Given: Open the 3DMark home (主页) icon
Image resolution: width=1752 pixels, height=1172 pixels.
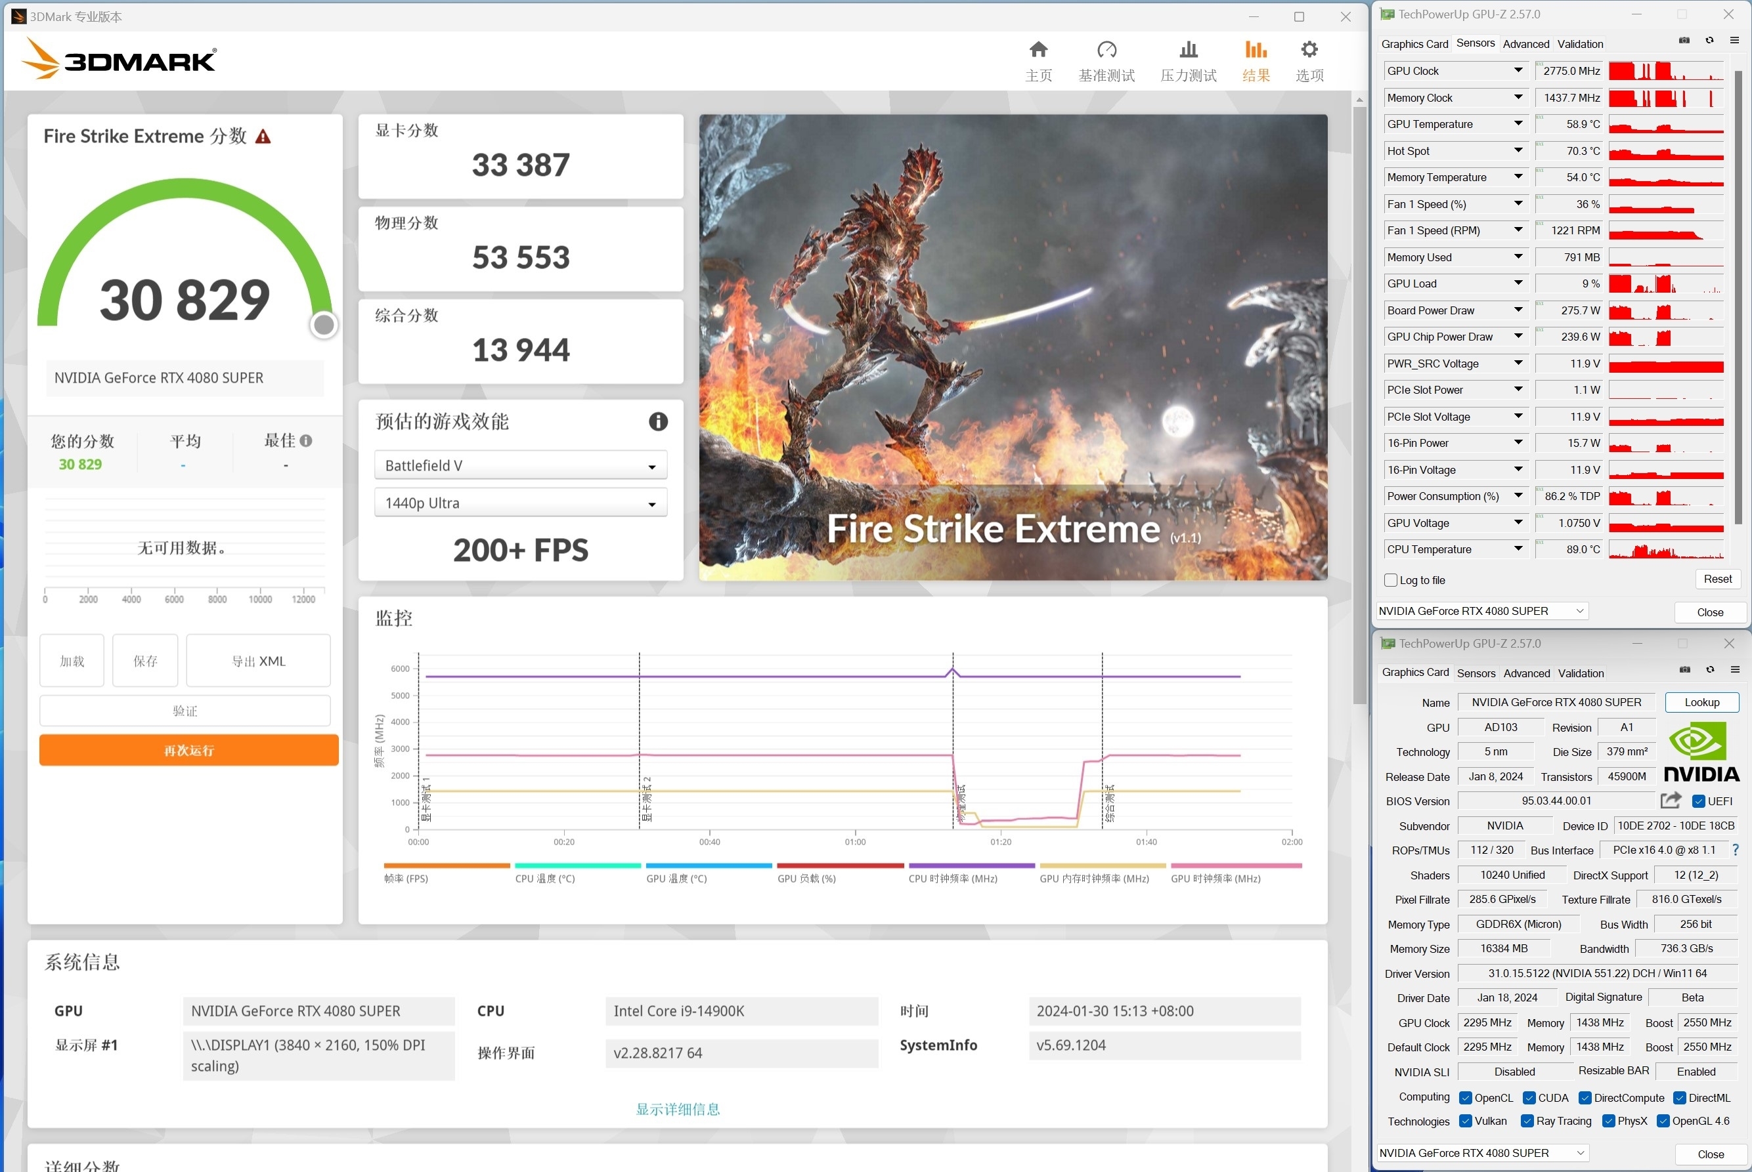Looking at the screenshot, I should pos(1038,50).
